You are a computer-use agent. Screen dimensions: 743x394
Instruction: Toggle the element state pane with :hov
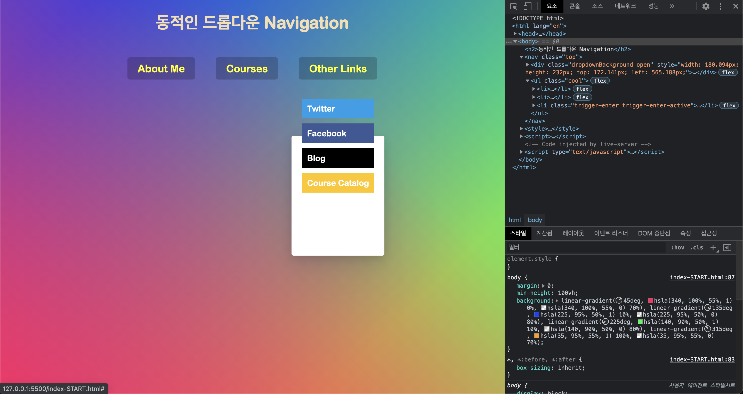(x=677, y=247)
